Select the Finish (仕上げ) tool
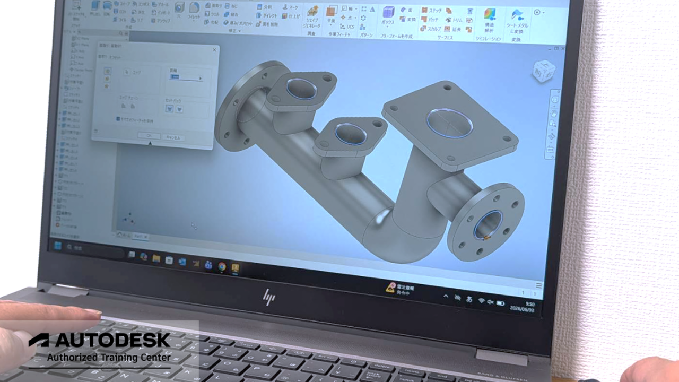The image size is (679, 382). (x=291, y=16)
